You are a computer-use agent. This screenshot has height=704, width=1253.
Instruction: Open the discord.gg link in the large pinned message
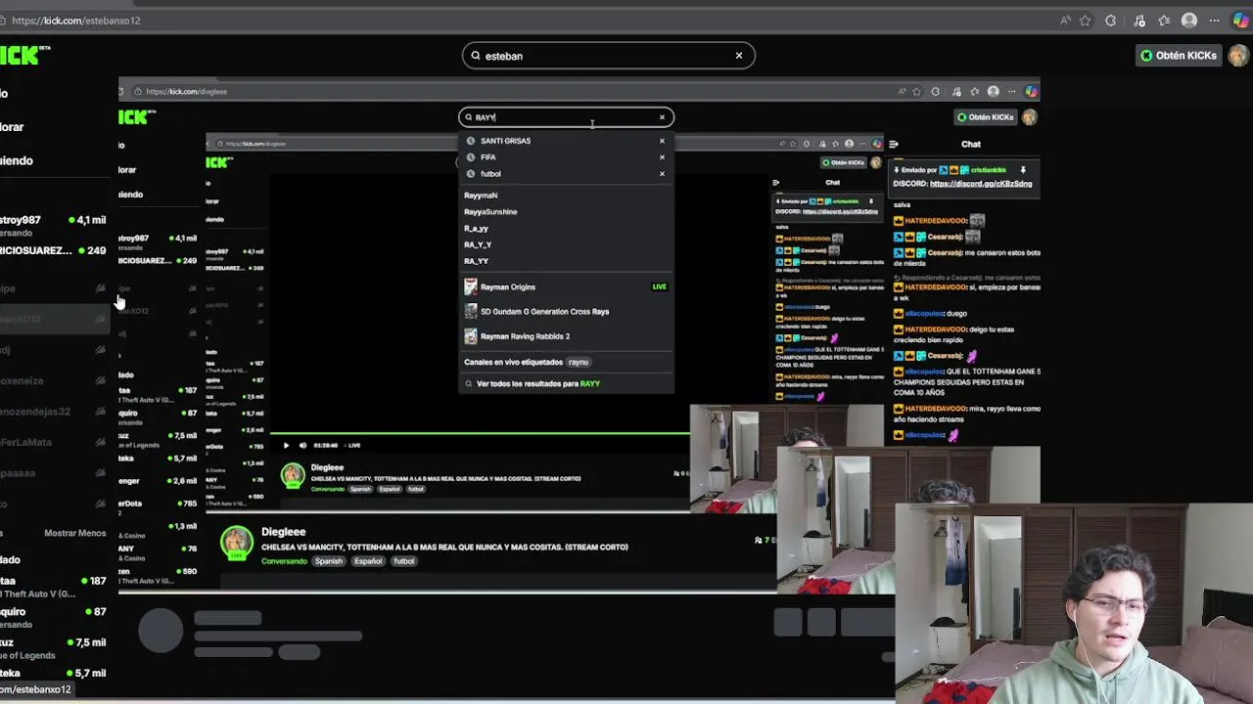[x=981, y=184]
